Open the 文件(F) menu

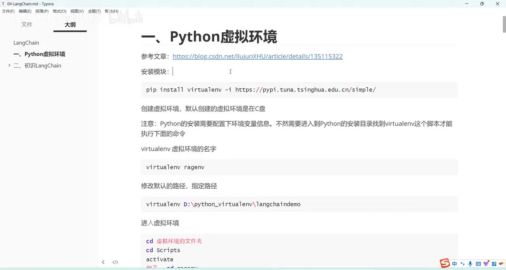pyautogui.click(x=8, y=11)
